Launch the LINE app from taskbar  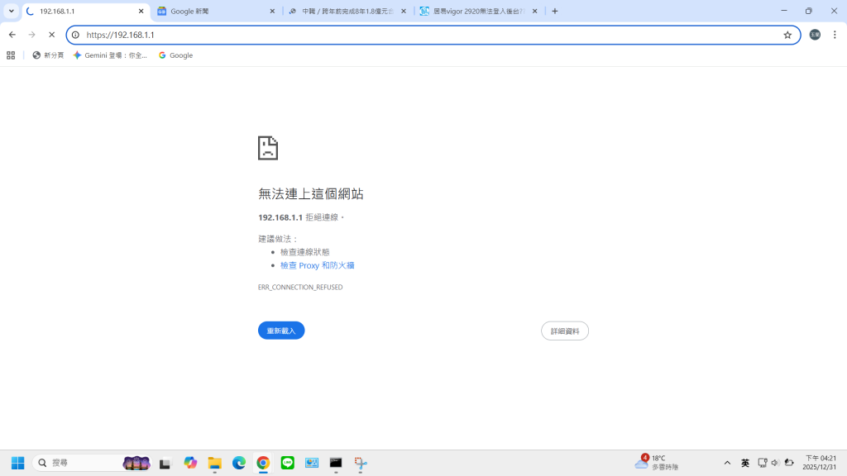click(x=287, y=463)
